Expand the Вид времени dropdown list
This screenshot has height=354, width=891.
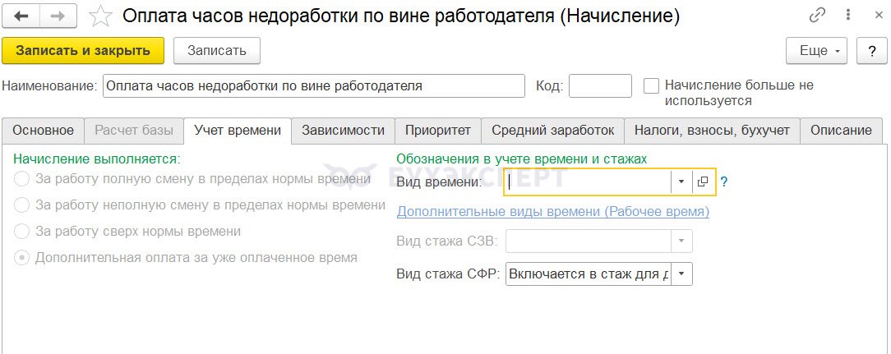681,182
